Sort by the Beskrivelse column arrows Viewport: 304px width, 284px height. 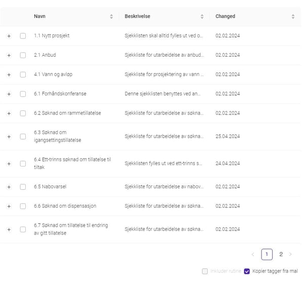click(x=202, y=17)
